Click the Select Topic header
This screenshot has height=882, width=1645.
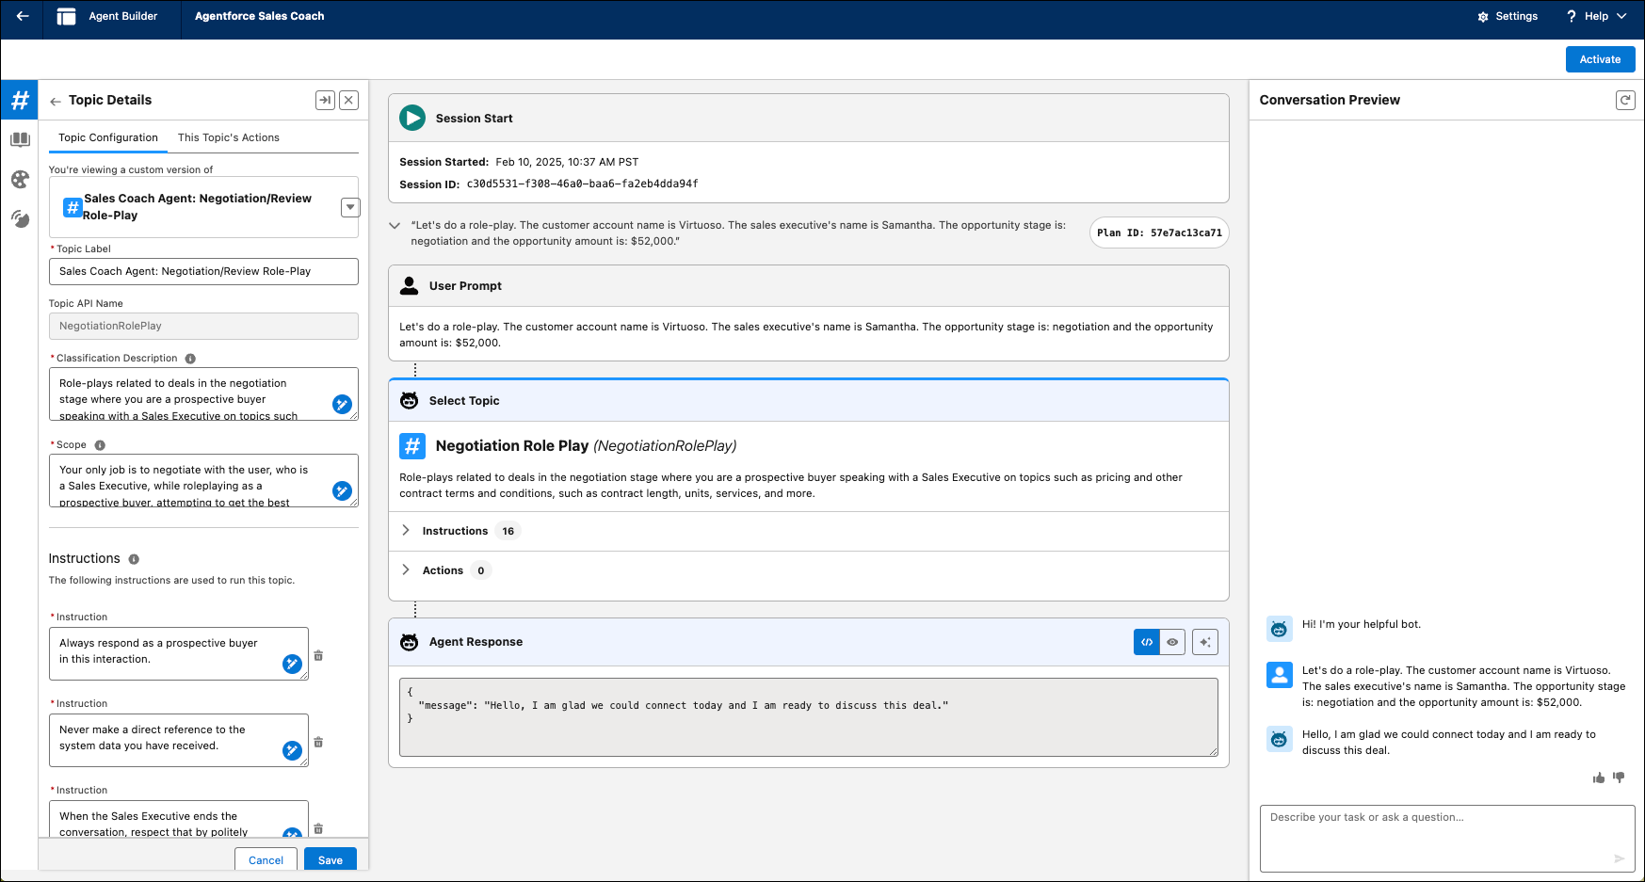tap(809, 401)
